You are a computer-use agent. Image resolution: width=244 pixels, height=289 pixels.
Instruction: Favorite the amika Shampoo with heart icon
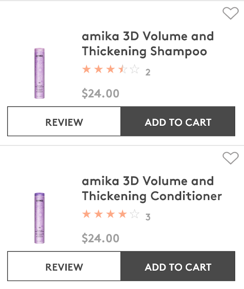[231, 13]
